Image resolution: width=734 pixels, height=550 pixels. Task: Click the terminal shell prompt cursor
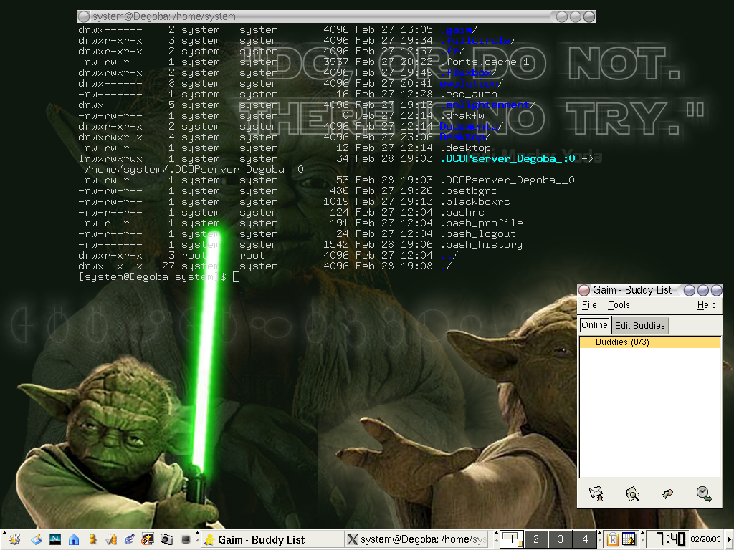click(236, 277)
